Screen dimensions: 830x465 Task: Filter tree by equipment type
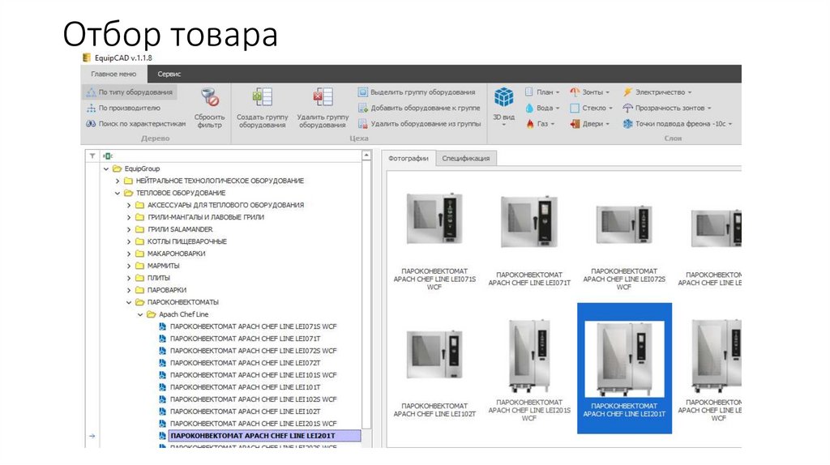click(130, 92)
